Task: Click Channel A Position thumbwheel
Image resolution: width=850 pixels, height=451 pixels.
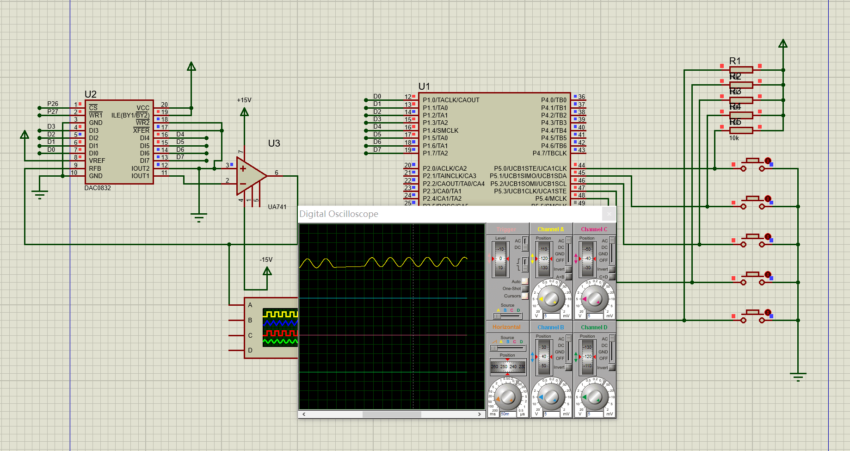Action: point(544,259)
